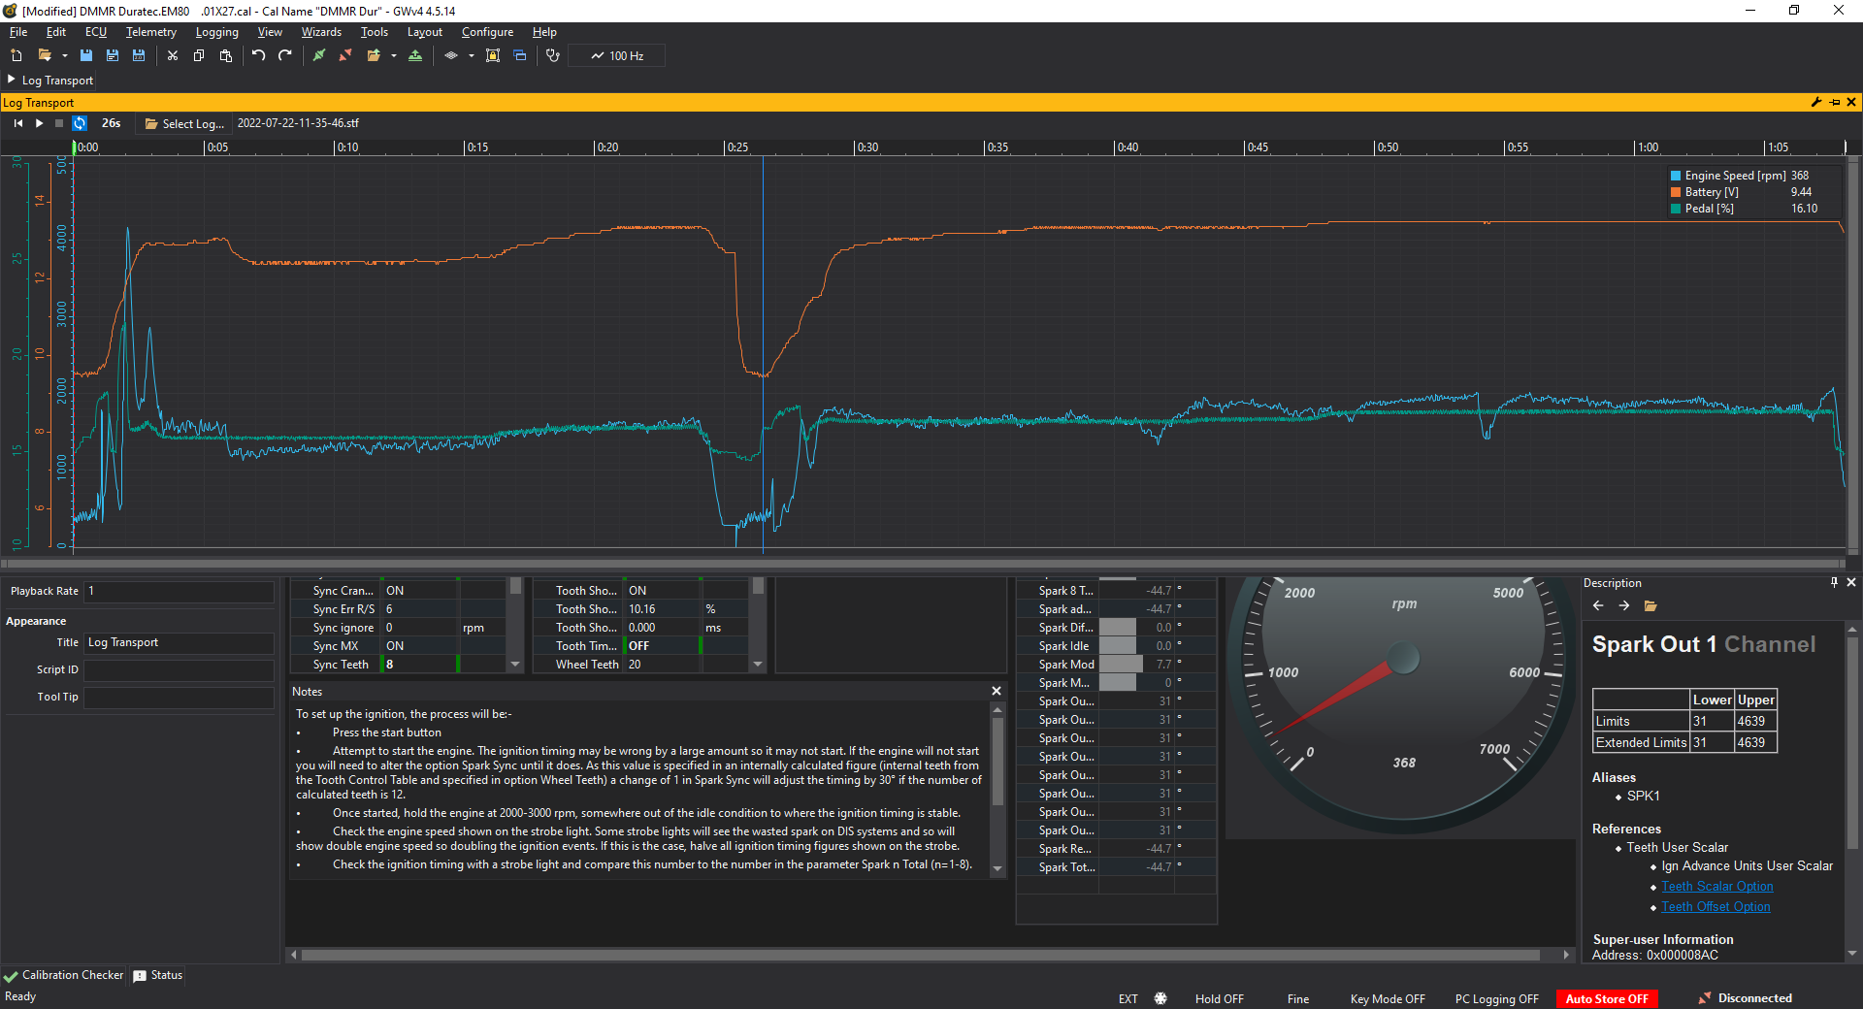Skip log playback to start
Viewport: 1863px width, 1009px height.
(18, 123)
